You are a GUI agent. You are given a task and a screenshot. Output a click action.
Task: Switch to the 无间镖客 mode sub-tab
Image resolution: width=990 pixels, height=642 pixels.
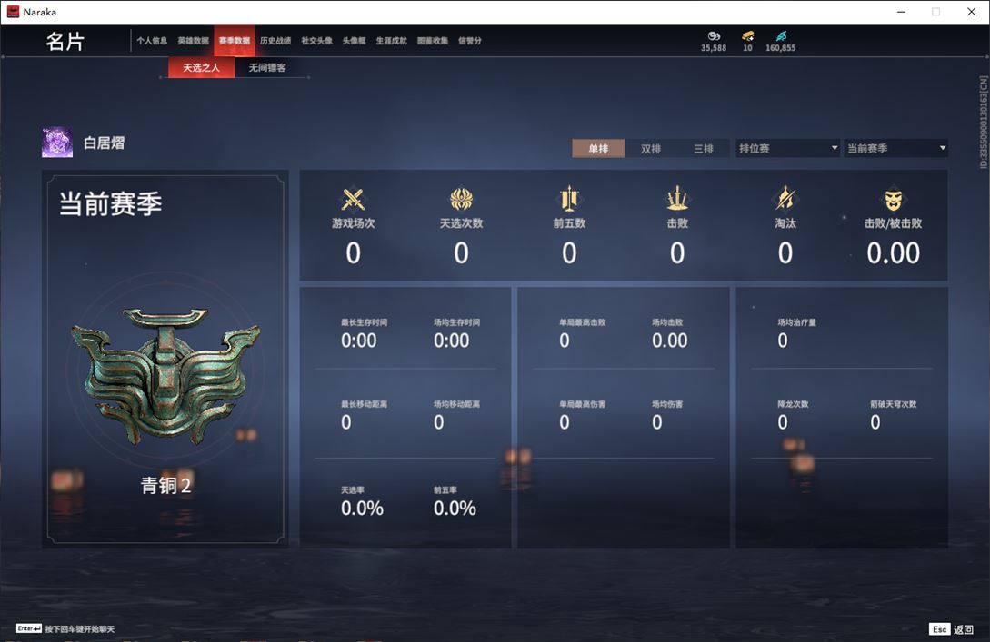pyautogui.click(x=267, y=67)
